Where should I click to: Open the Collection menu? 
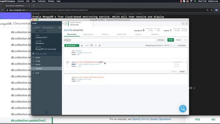[x=42, y=1]
